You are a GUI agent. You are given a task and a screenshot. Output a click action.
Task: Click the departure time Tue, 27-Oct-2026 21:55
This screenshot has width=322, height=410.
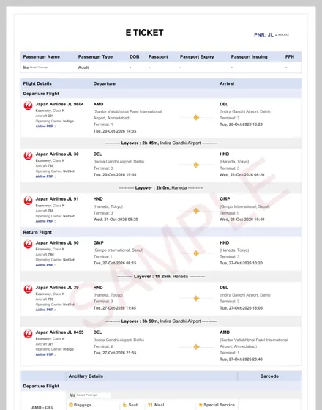(115, 353)
